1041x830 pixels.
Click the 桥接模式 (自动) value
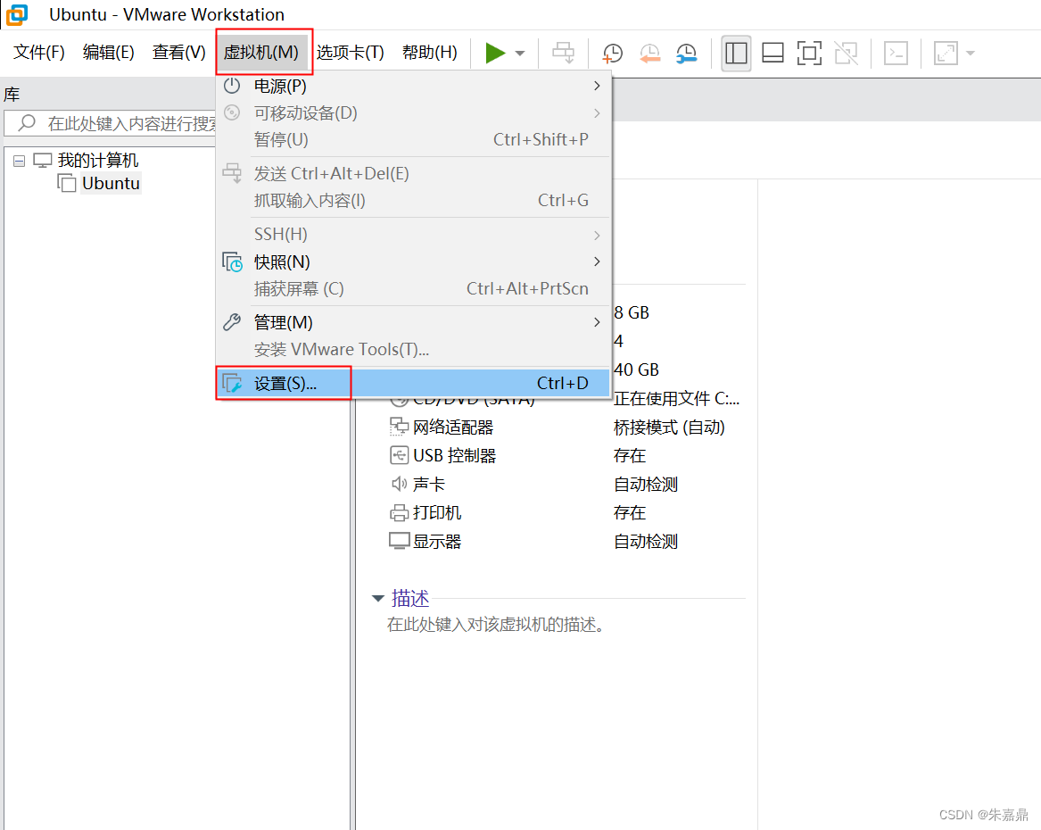(668, 427)
